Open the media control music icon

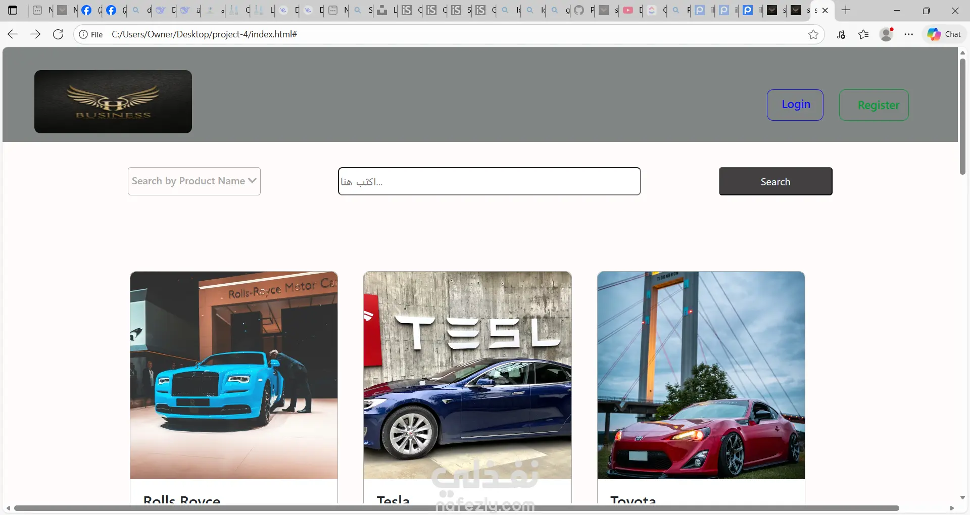coord(841,34)
